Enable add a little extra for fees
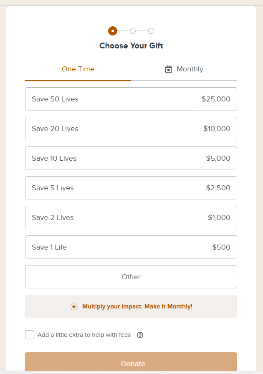 pos(30,335)
